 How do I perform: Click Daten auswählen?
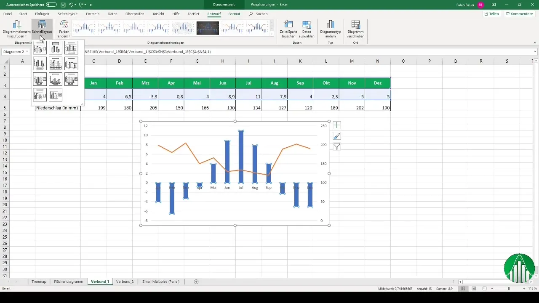(307, 29)
